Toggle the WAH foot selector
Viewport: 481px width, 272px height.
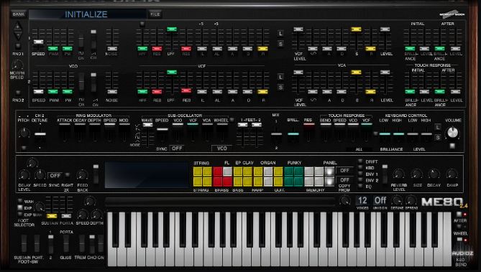(x=20, y=201)
